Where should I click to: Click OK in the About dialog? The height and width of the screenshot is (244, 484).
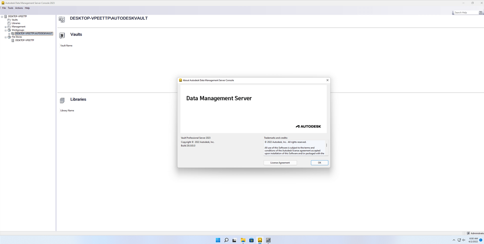click(320, 163)
